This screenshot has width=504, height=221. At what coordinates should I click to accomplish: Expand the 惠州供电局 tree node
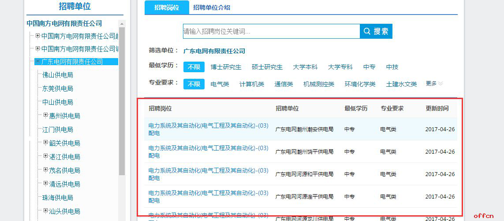tap(45, 115)
